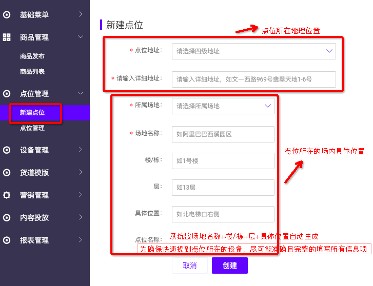The image size is (373, 286).
Task: Open the 点位地址 four-level address dropdown
Action: coord(254,51)
